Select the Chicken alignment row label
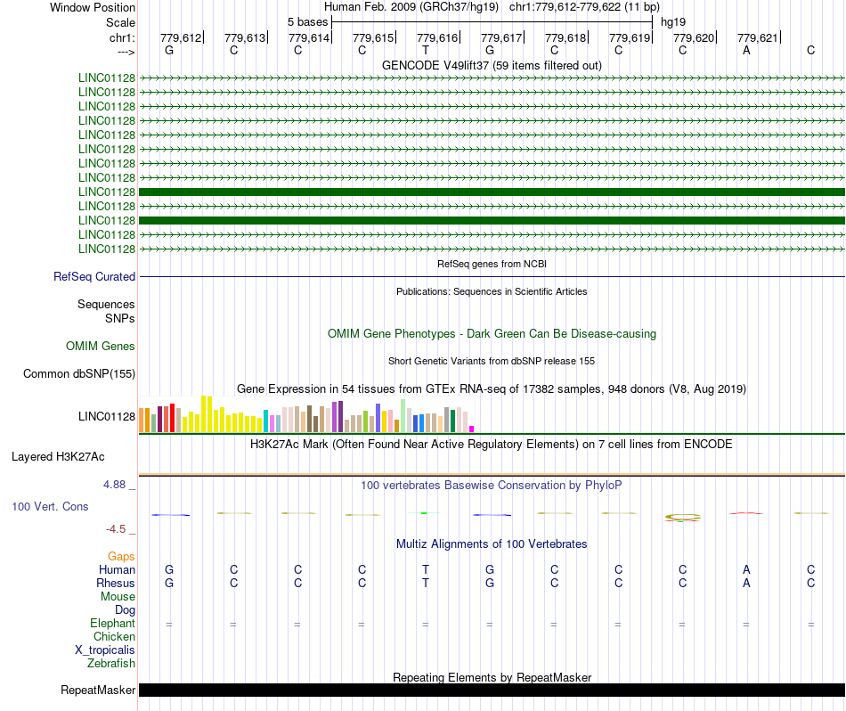This screenshot has height=711, width=846. coord(114,636)
